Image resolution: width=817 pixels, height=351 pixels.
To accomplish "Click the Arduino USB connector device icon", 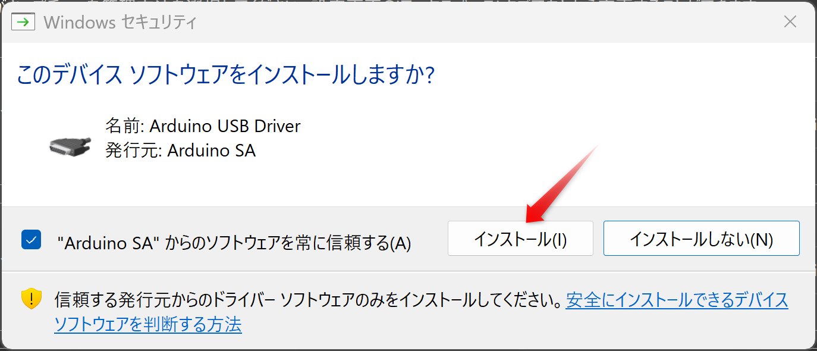I will coord(70,146).
